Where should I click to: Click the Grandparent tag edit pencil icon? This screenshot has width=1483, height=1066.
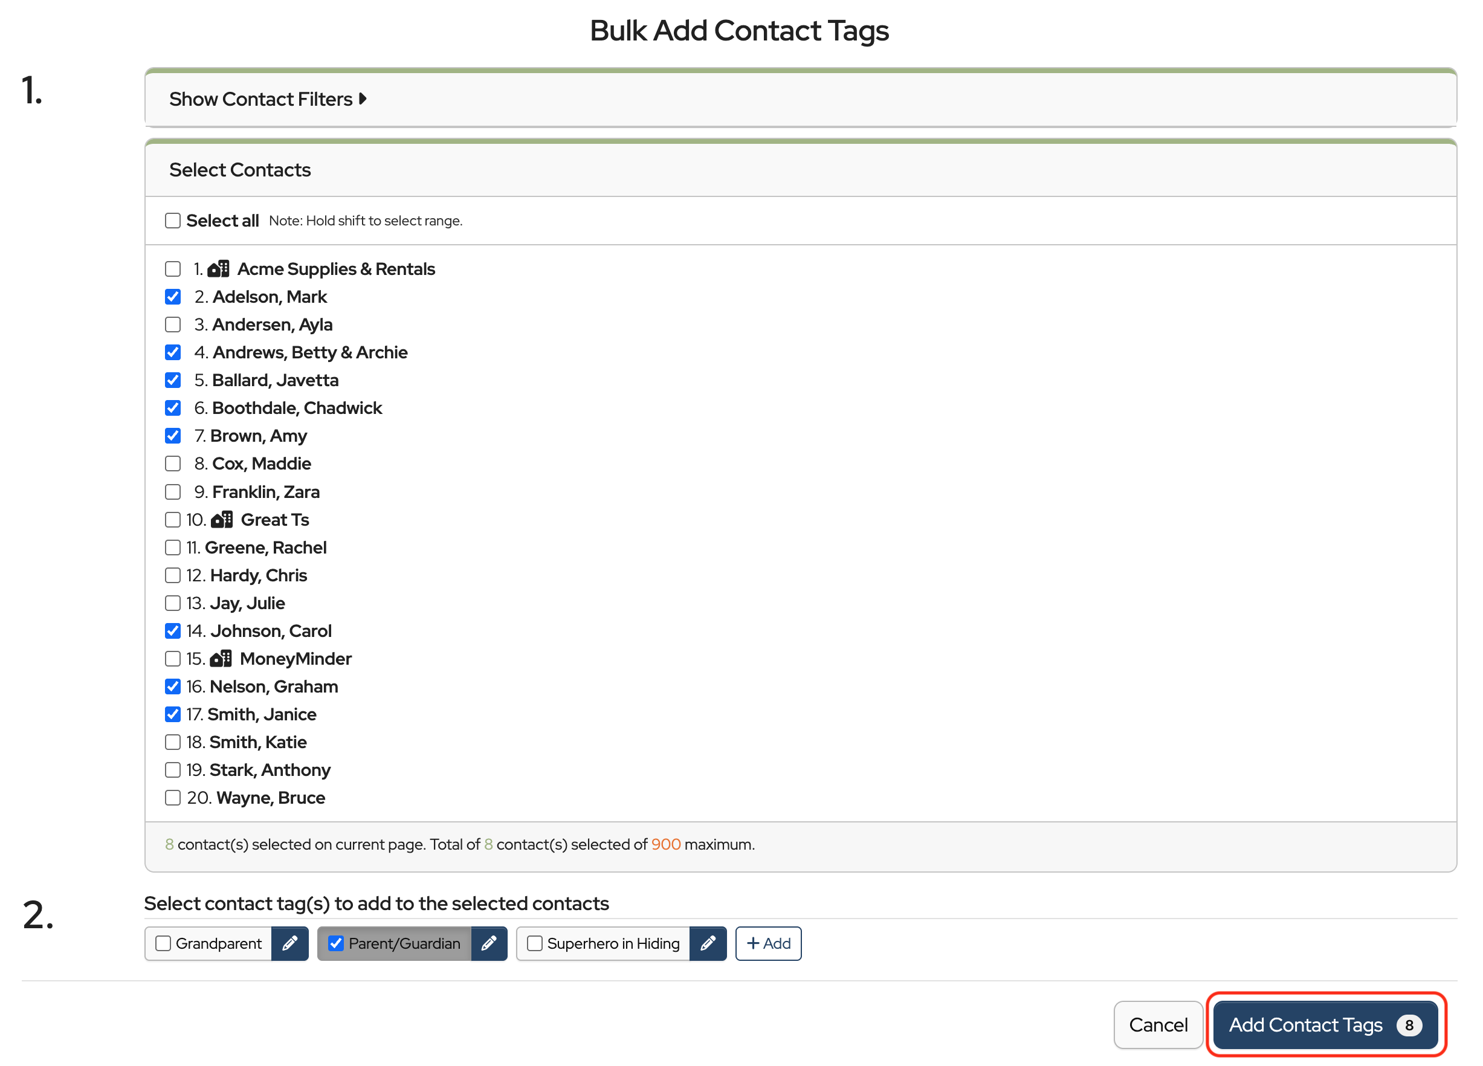click(289, 943)
